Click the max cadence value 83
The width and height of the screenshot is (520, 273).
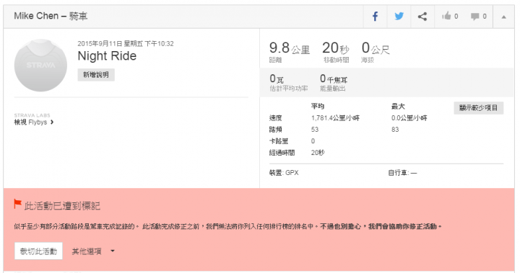(395, 130)
